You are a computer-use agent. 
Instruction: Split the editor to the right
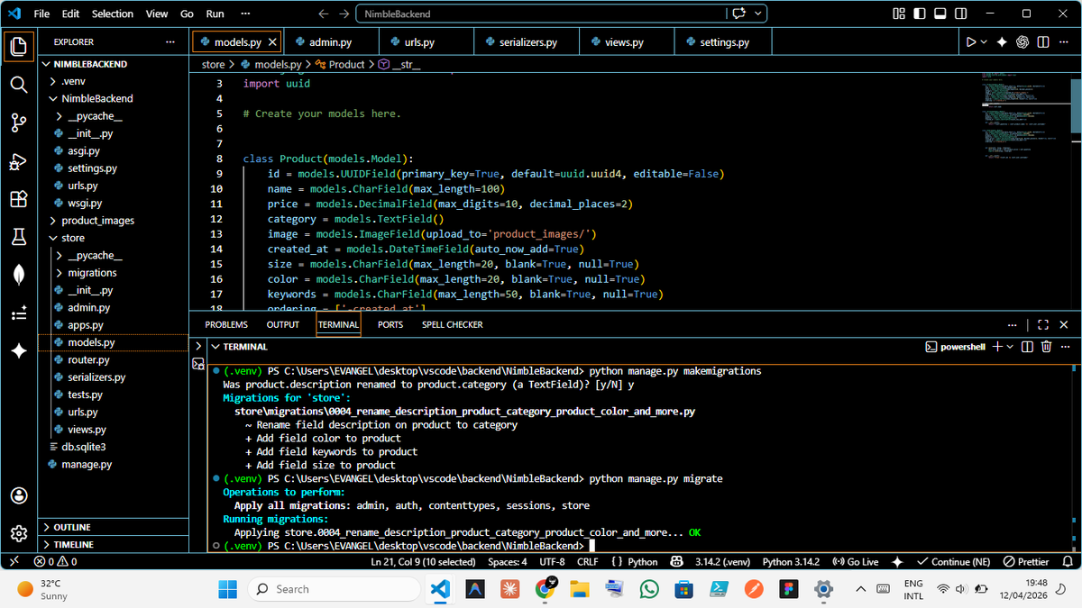pos(1043,42)
